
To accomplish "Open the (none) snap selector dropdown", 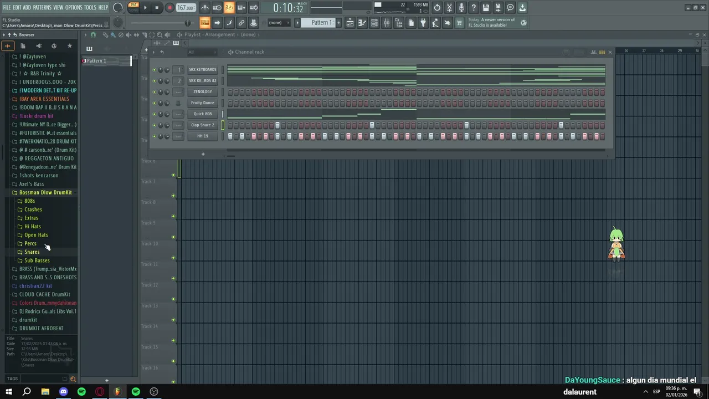I will click(x=278, y=23).
